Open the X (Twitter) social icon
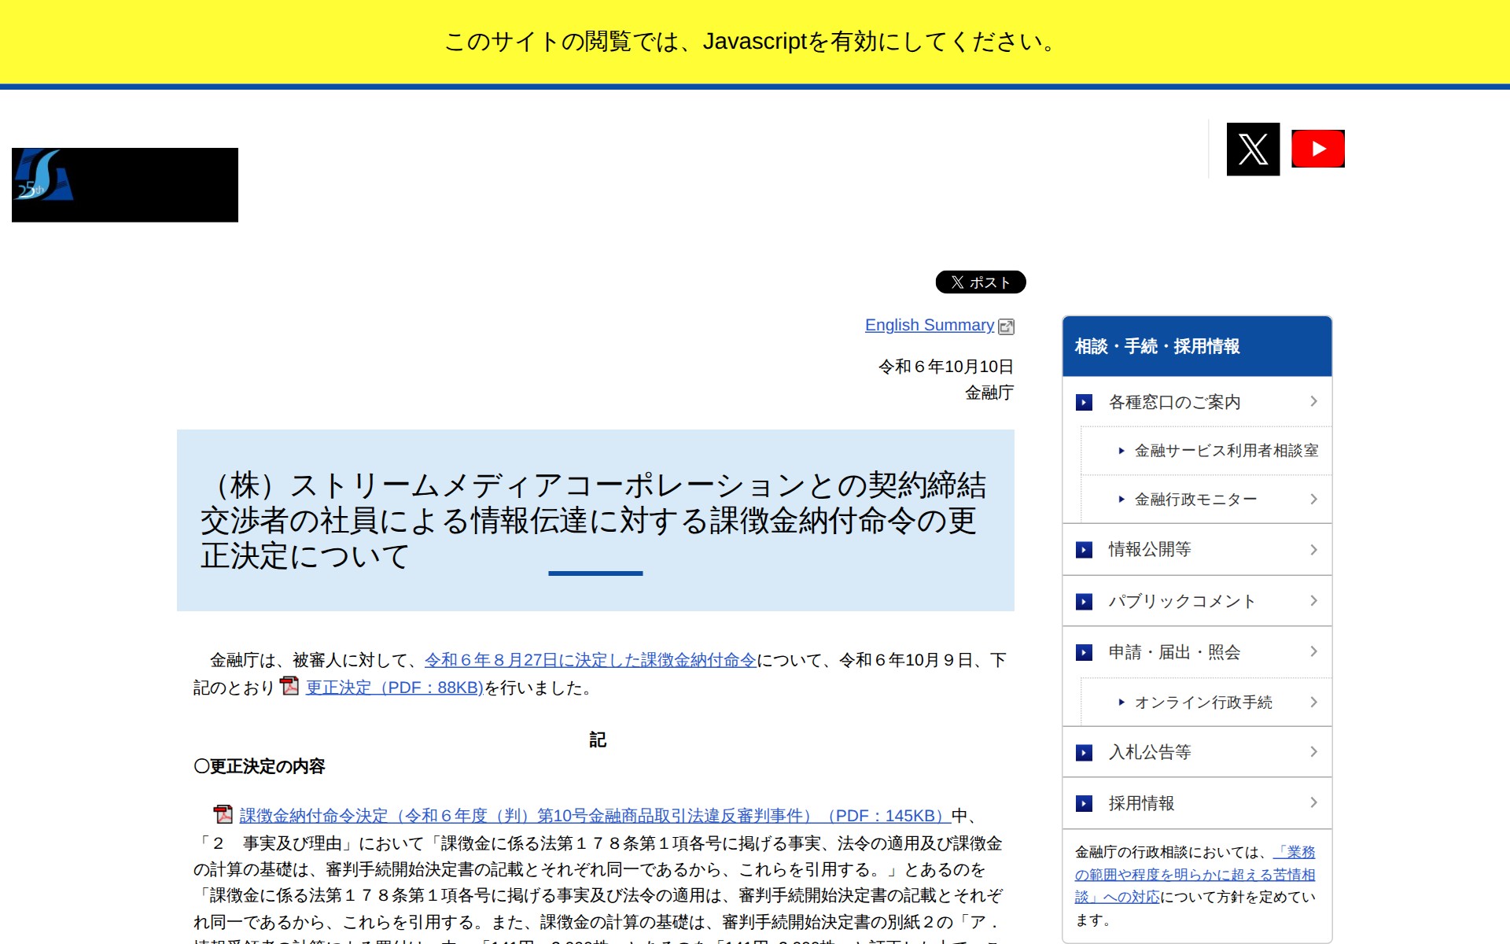This screenshot has width=1510, height=944. 1253,149
